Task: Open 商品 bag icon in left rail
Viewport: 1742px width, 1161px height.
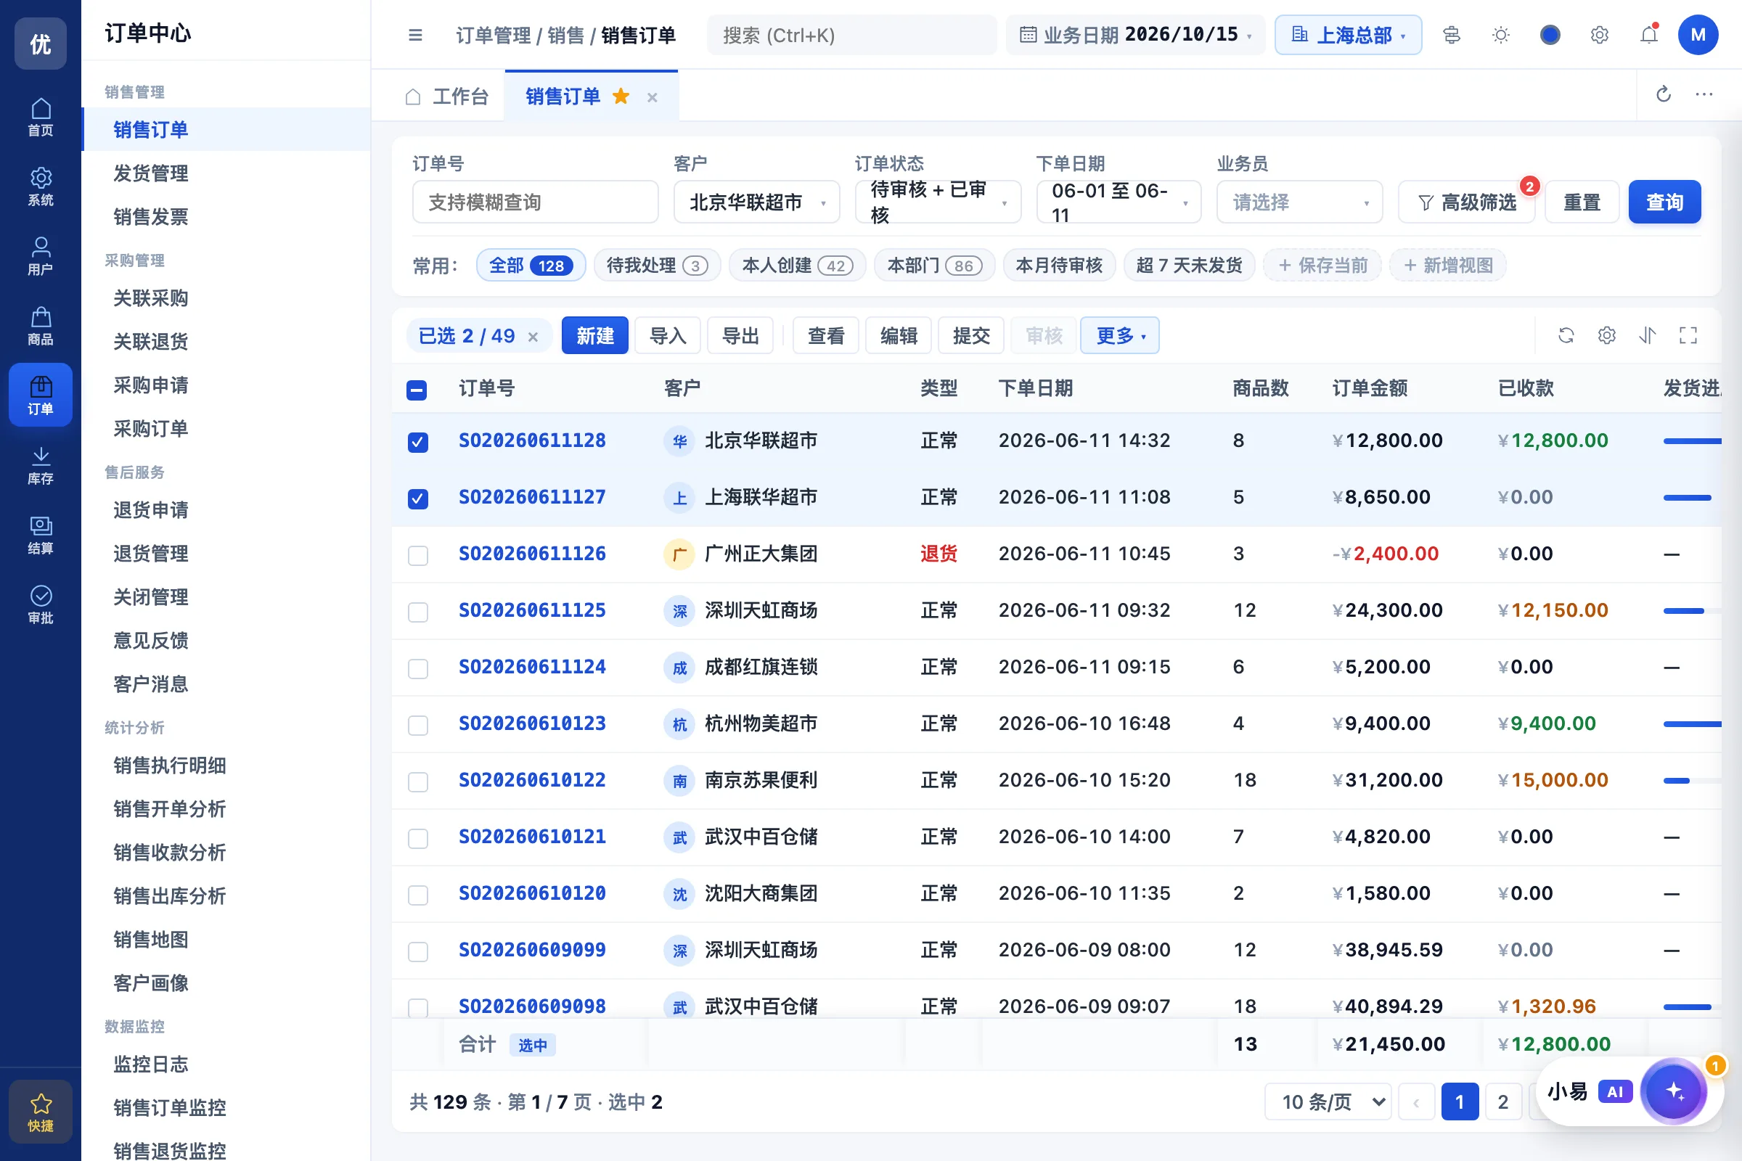Action: pyautogui.click(x=41, y=326)
